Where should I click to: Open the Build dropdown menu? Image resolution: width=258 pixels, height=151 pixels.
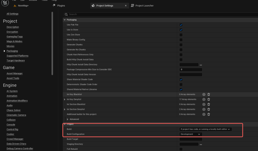pyautogui.click(x=205, y=129)
